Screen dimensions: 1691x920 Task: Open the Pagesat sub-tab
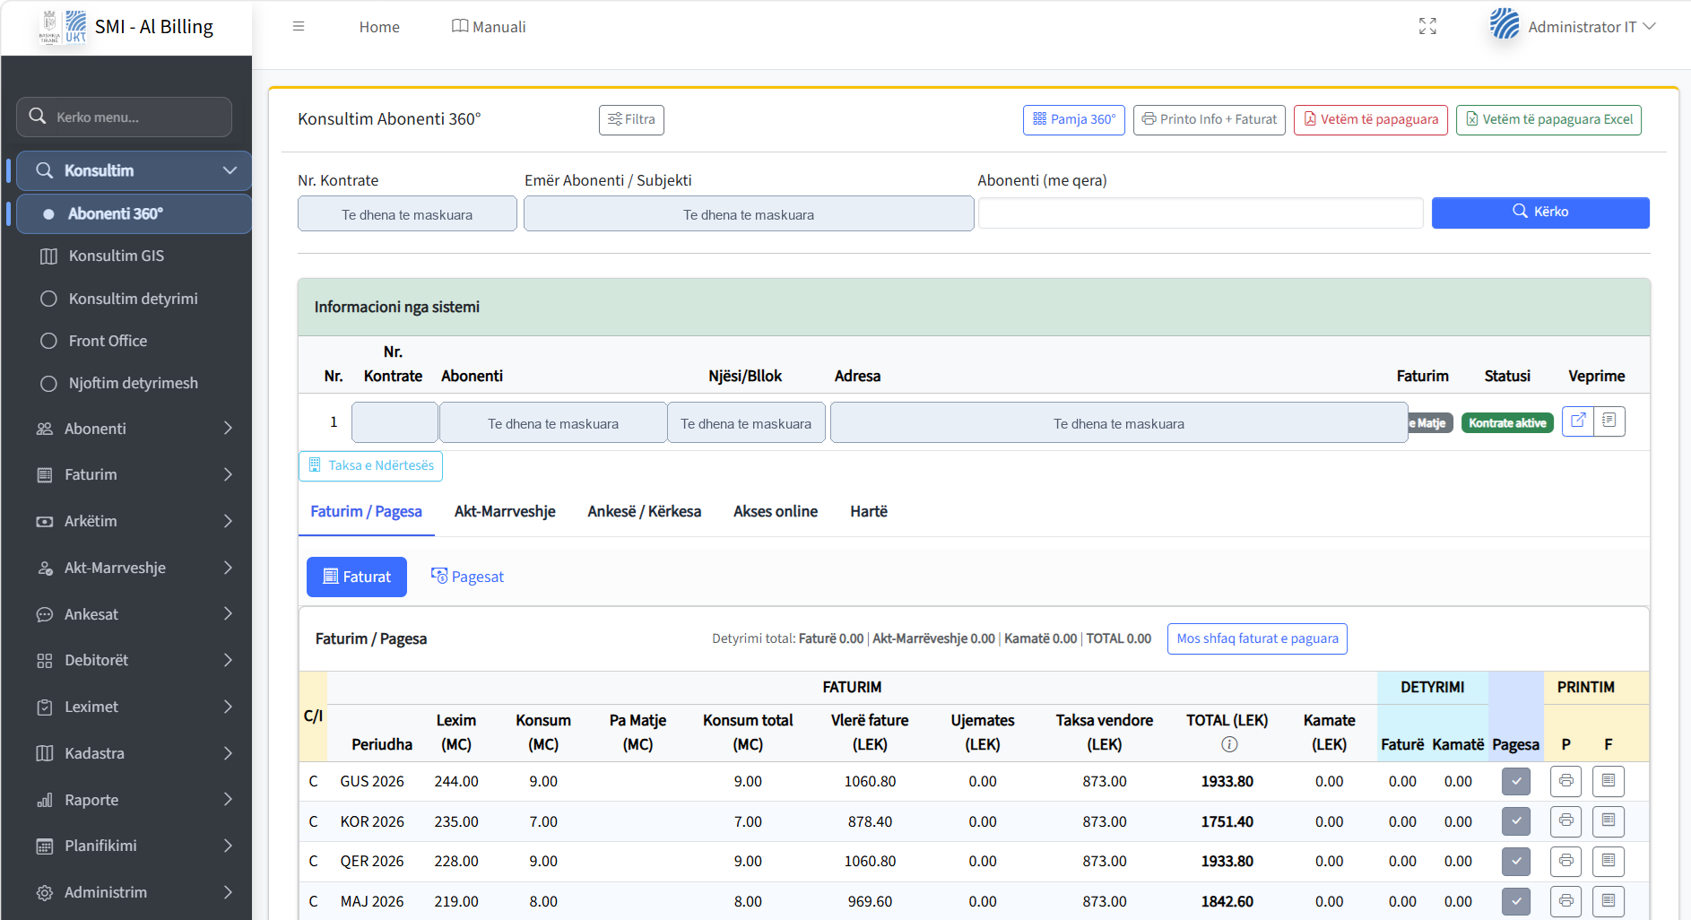tap(467, 577)
